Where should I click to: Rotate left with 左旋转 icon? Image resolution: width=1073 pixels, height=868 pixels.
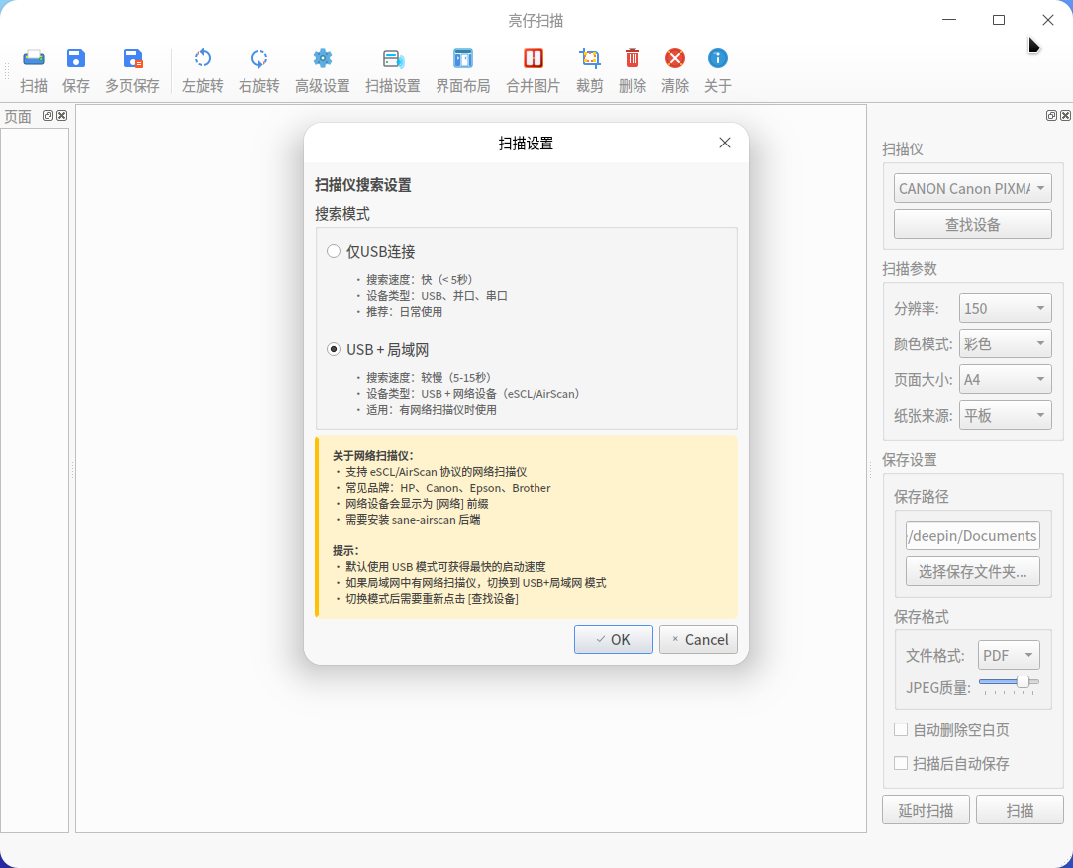tap(203, 58)
